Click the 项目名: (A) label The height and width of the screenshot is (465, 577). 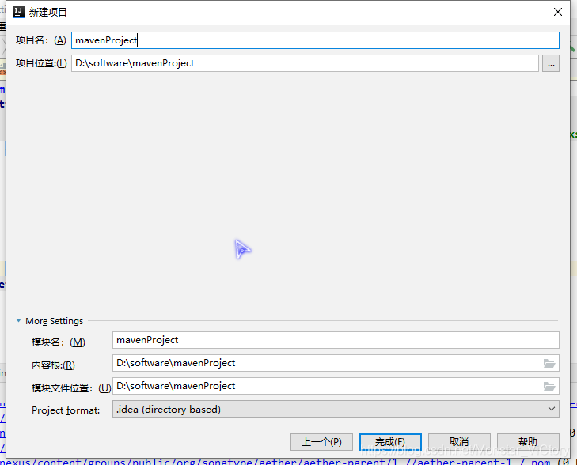click(x=41, y=40)
